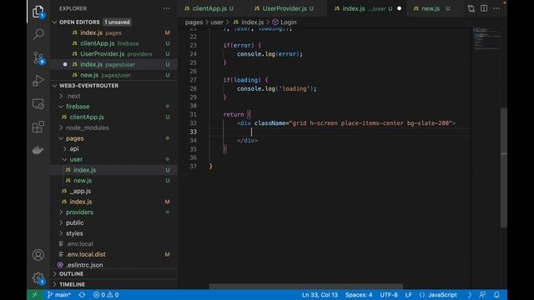Viewport: 534px width, 300px height.
Task: Open the Extensions view icon
Action: click(38, 127)
